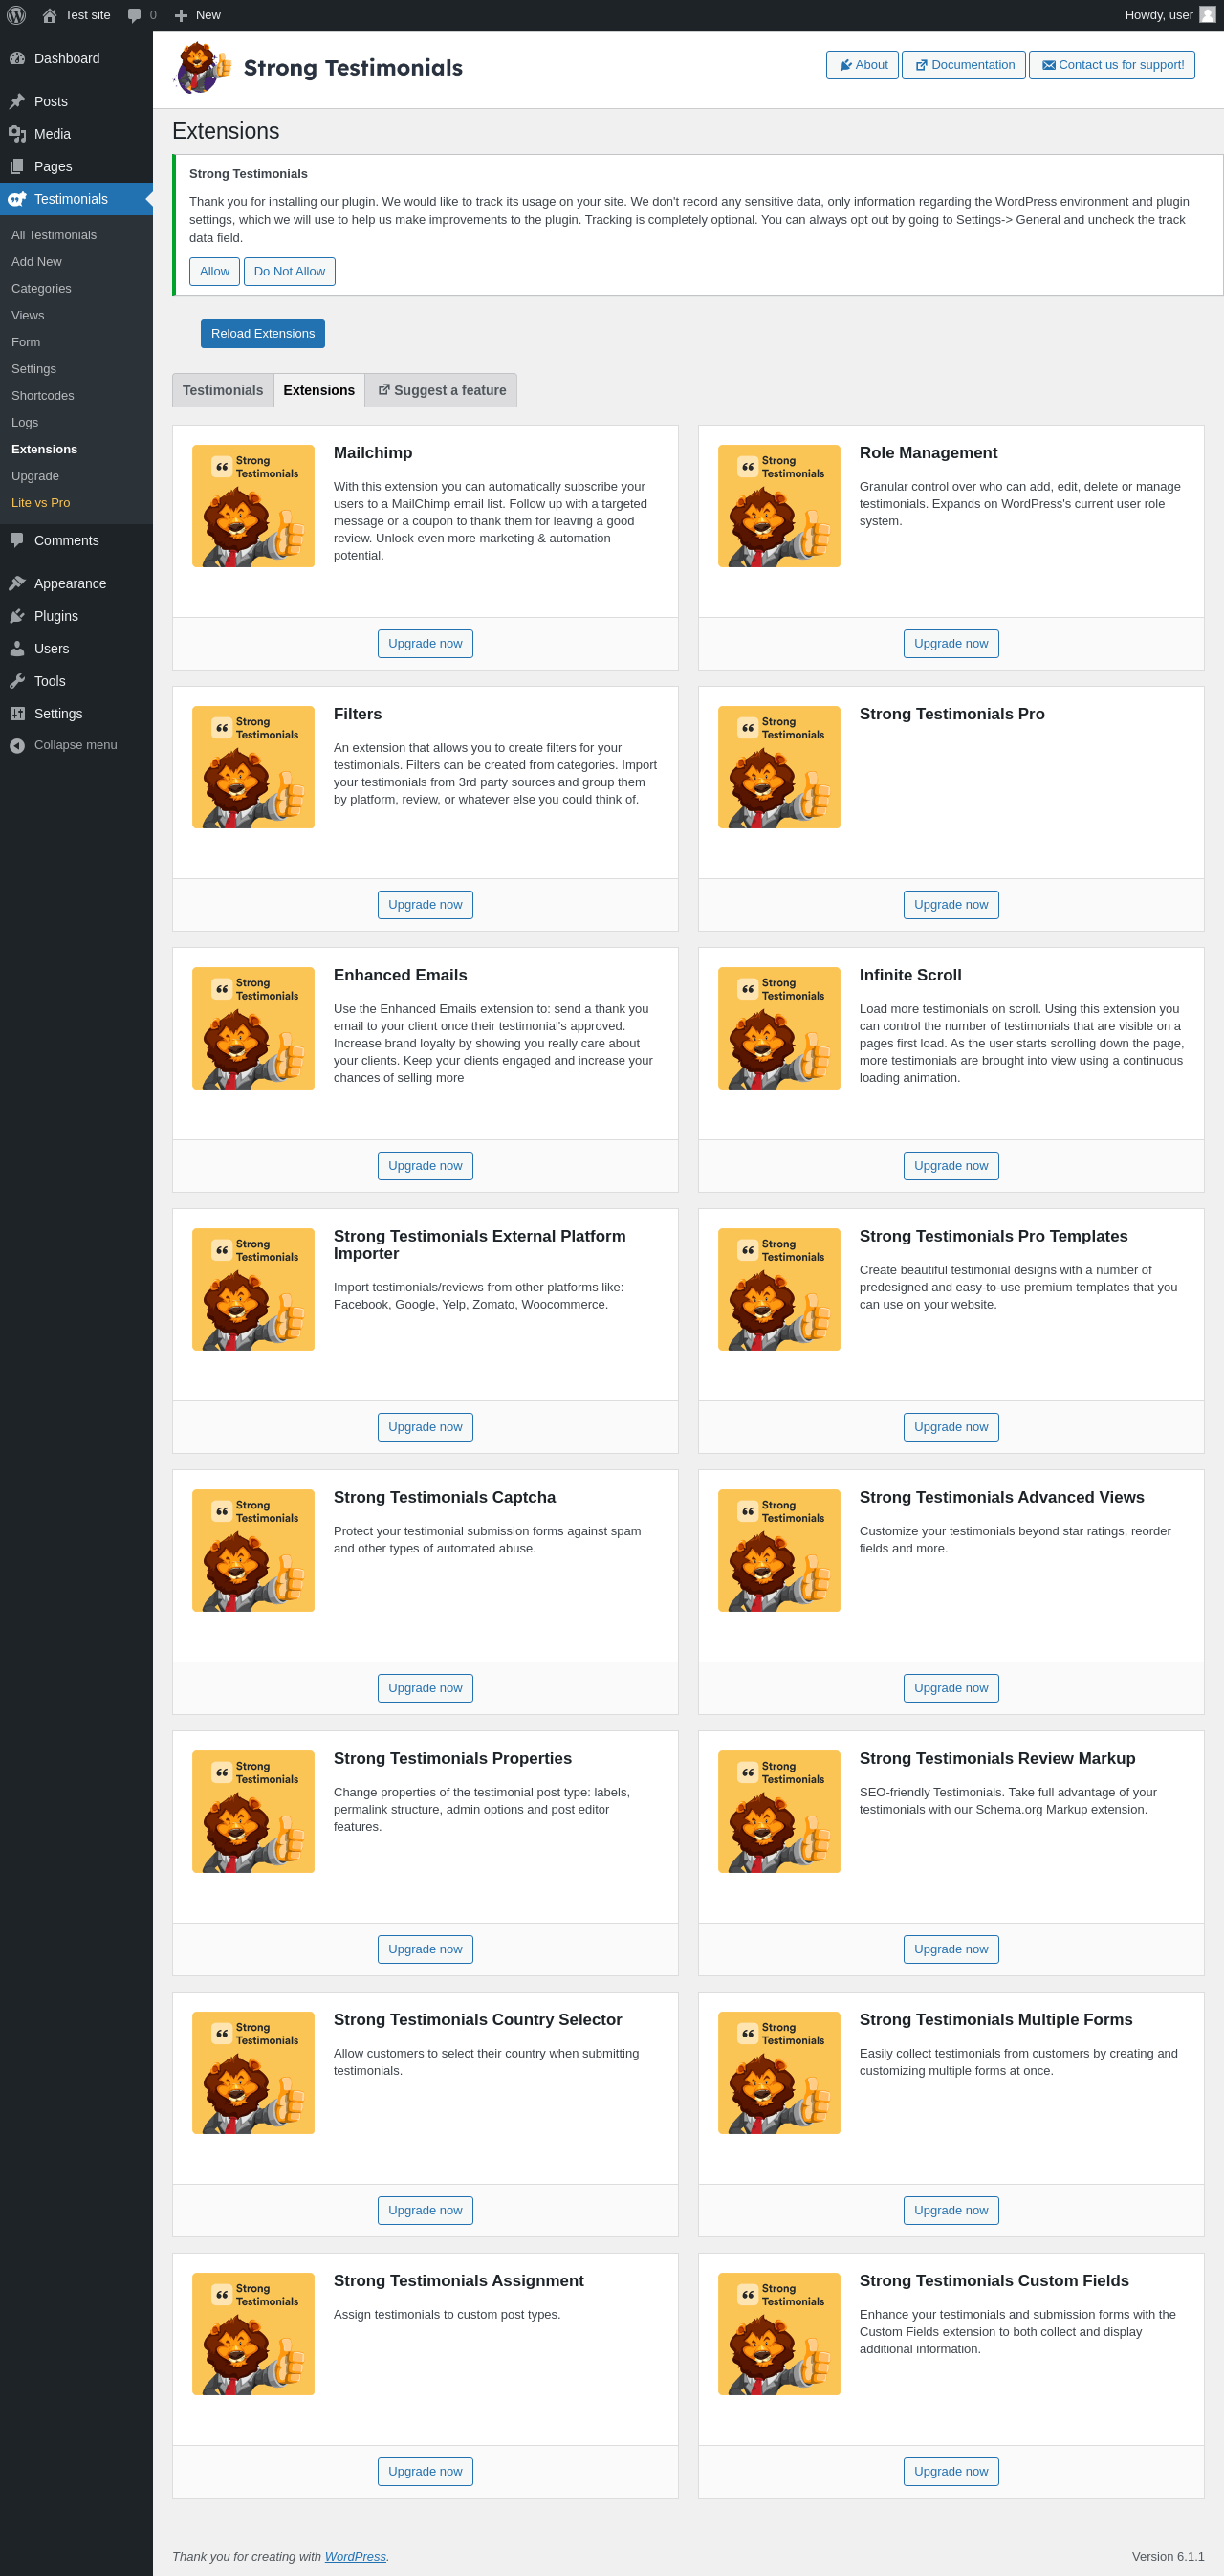The width and height of the screenshot is (1224, 2576).
Task: Click Upgrade now under Pro Templates
Action: 951,1427
